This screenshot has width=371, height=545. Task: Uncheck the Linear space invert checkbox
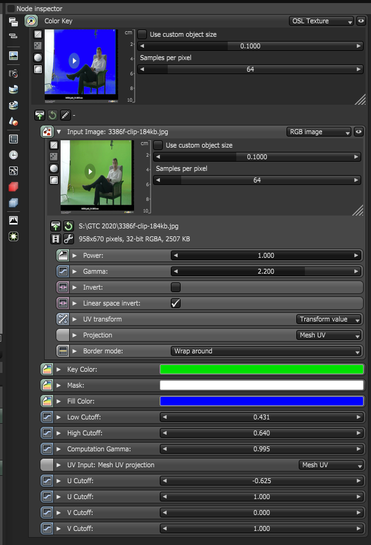(x=176, y=303)
